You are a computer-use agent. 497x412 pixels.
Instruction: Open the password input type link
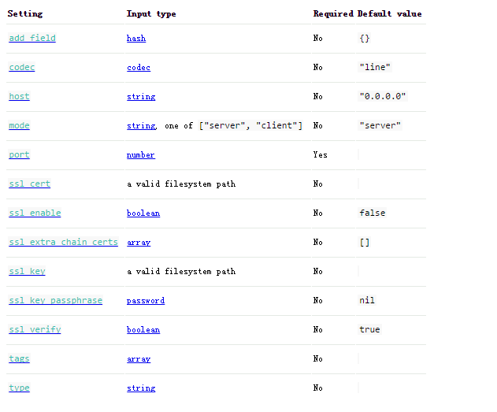pyautogui.click(x=146, y=301)
